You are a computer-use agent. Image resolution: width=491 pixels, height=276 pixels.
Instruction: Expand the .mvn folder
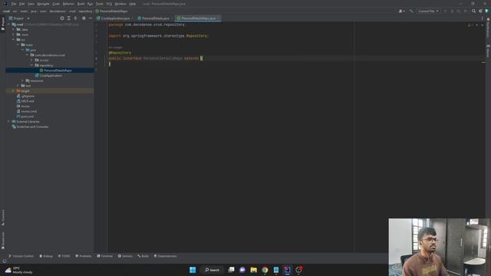14,34
